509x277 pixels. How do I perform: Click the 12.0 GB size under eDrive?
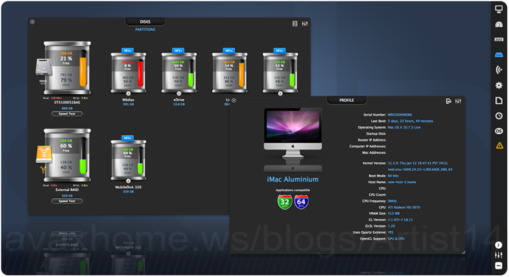[x=179, y=105]
